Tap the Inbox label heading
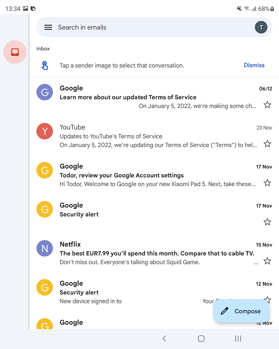Image resolution: width=279 pixels, height=349 pixels. pyautogui.click(x=43, y=49)
